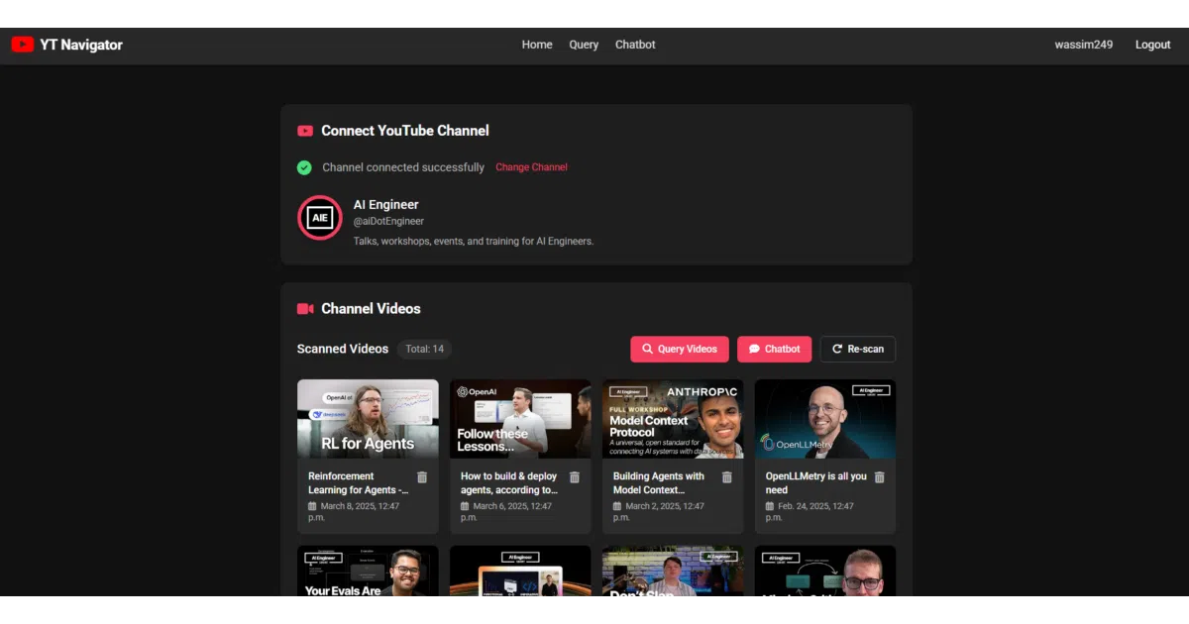Open the red Chatbot button
Viewport: 1189px width, 624px height.
(x=774, y=349)
